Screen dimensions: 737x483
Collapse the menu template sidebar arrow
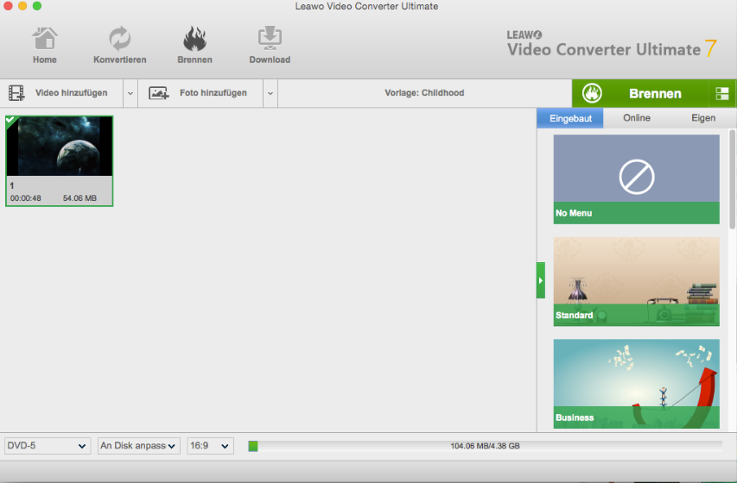[x=541, y=280]
